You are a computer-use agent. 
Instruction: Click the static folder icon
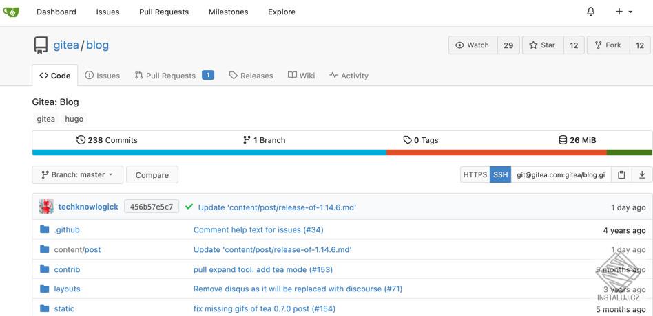[45, 308]
